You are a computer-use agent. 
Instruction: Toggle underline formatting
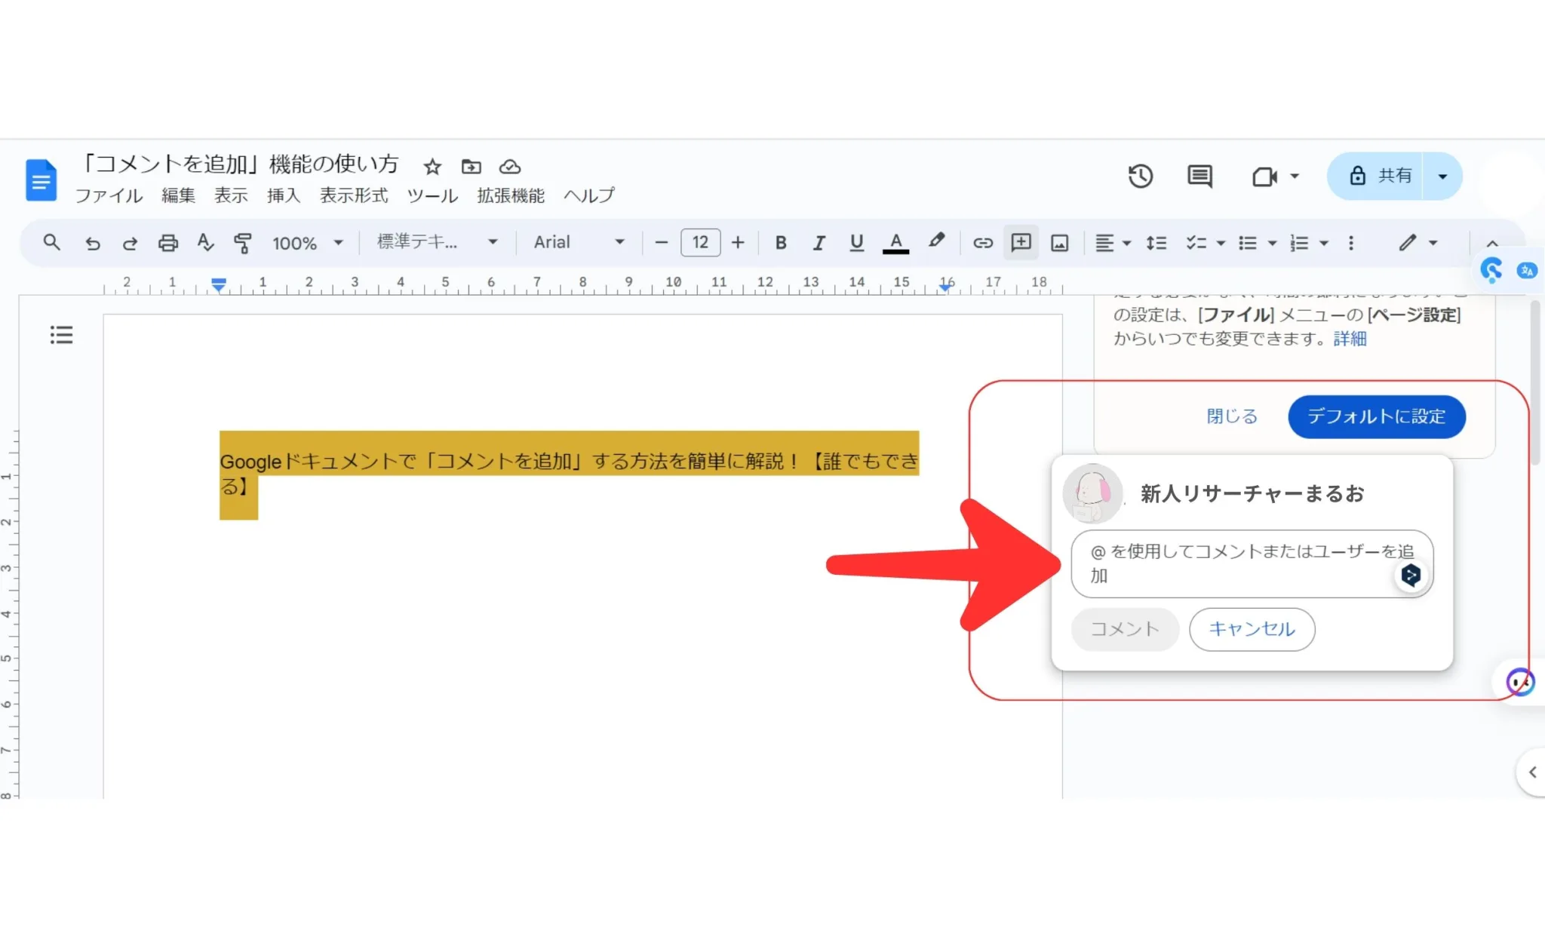(x=856, y=243)
